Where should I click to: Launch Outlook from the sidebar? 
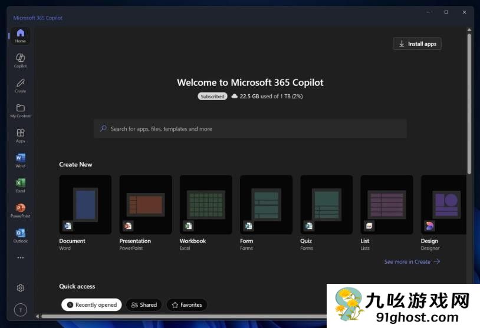[21, 236]
